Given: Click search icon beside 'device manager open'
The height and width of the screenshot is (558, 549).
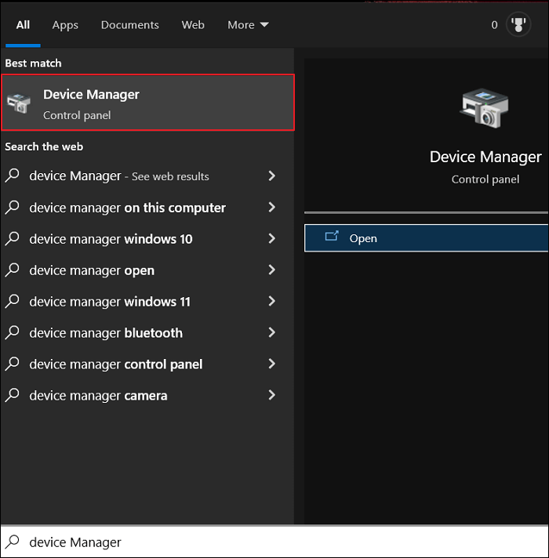Looking at the screenshot, I should (12, 270).
